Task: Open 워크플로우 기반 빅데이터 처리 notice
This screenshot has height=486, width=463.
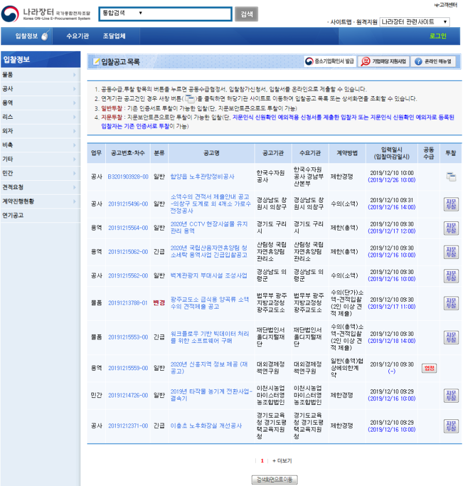Action: click(210, 337)
